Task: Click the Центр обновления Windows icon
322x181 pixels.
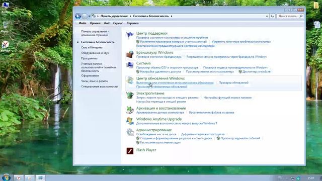Action: (x=130, y=80)
